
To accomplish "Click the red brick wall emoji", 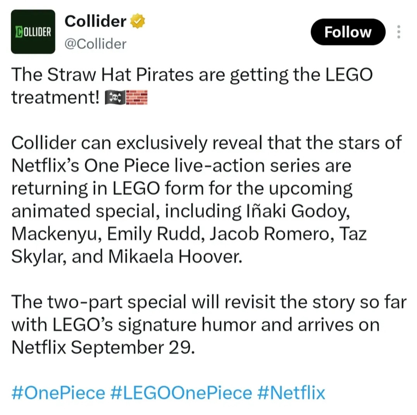I will pyautogui.click(x=137, y=98).
